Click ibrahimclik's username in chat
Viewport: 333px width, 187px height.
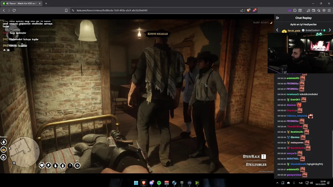(x=297, y=132)
